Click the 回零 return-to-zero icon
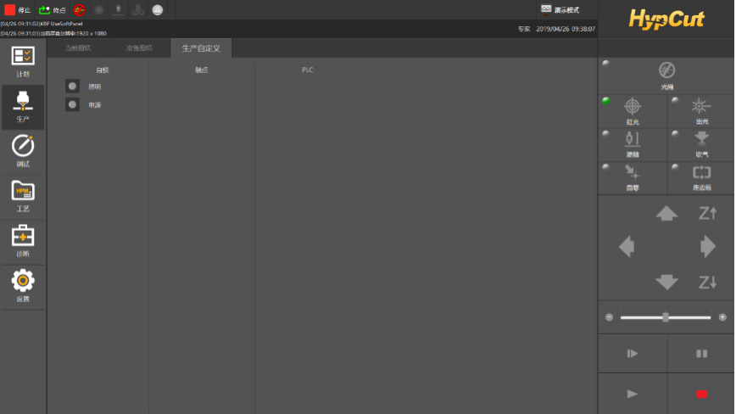 click(633, 174)
